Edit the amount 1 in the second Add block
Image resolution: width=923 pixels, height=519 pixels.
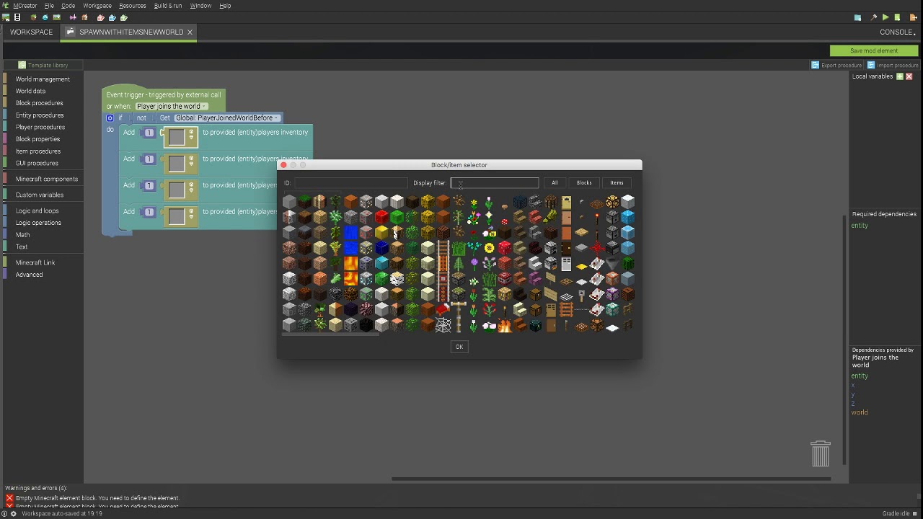[149, 159]
